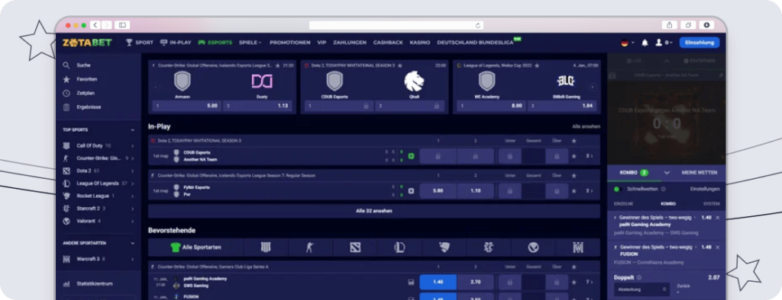The width and height of the screenshot is (782, 300).
Task: Select the System bet type tab
Action: click(x=712, y=204)
